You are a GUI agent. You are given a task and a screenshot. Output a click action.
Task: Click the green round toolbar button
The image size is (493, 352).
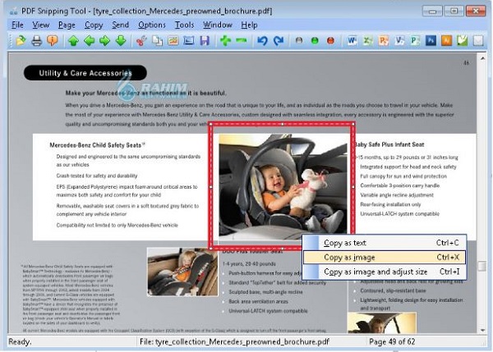point(315,41)
